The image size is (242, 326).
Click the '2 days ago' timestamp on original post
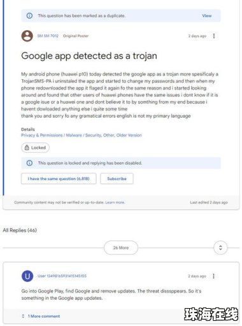pyautogui.click(x=197, y=36)
